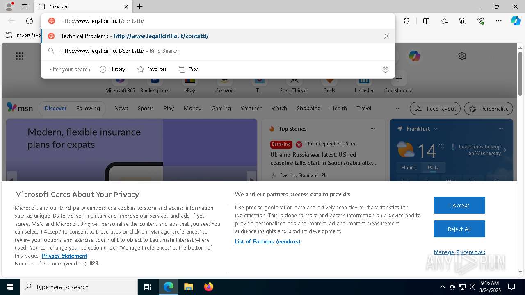This screenshot has height=295, width=525.
Task: Open the profile icon in title bar
Action: coord(9,7)
